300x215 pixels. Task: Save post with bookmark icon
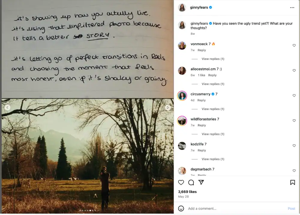[292, 183]
